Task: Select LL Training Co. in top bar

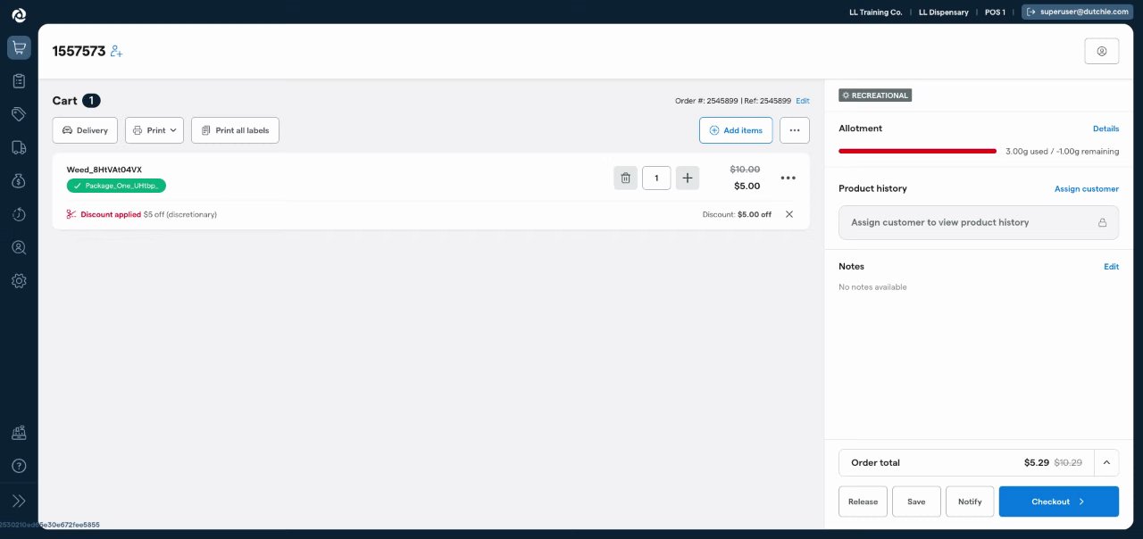Action: point(875,12)
